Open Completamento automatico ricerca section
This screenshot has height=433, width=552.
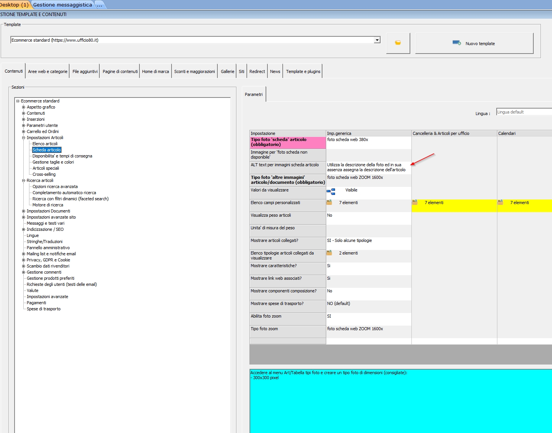[x=64, y=193]
